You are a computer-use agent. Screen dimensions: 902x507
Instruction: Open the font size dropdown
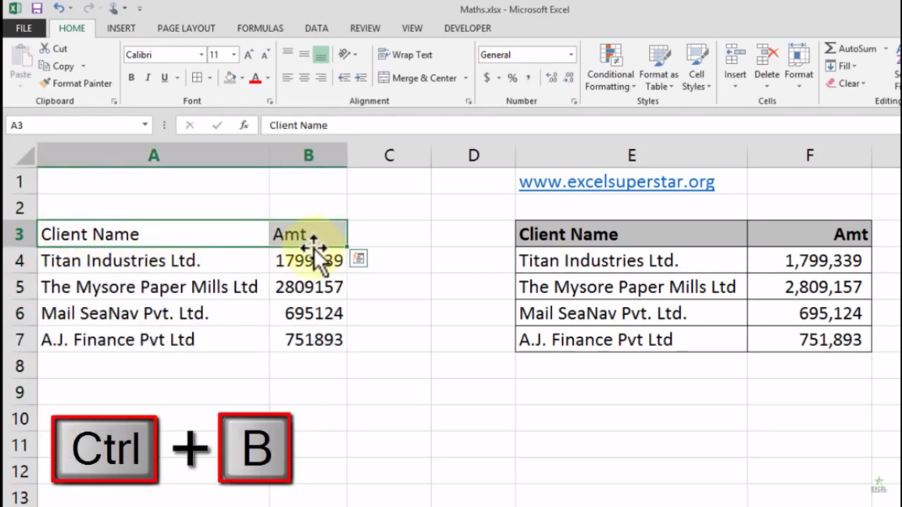233,54
